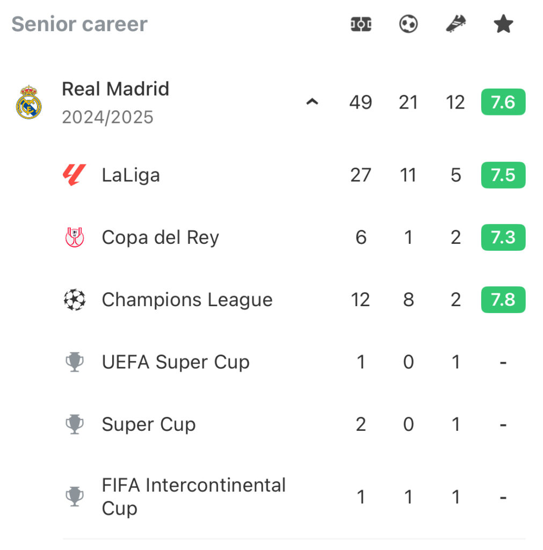
Task: Open the Champions League competition row
Action: click(294, 300)
